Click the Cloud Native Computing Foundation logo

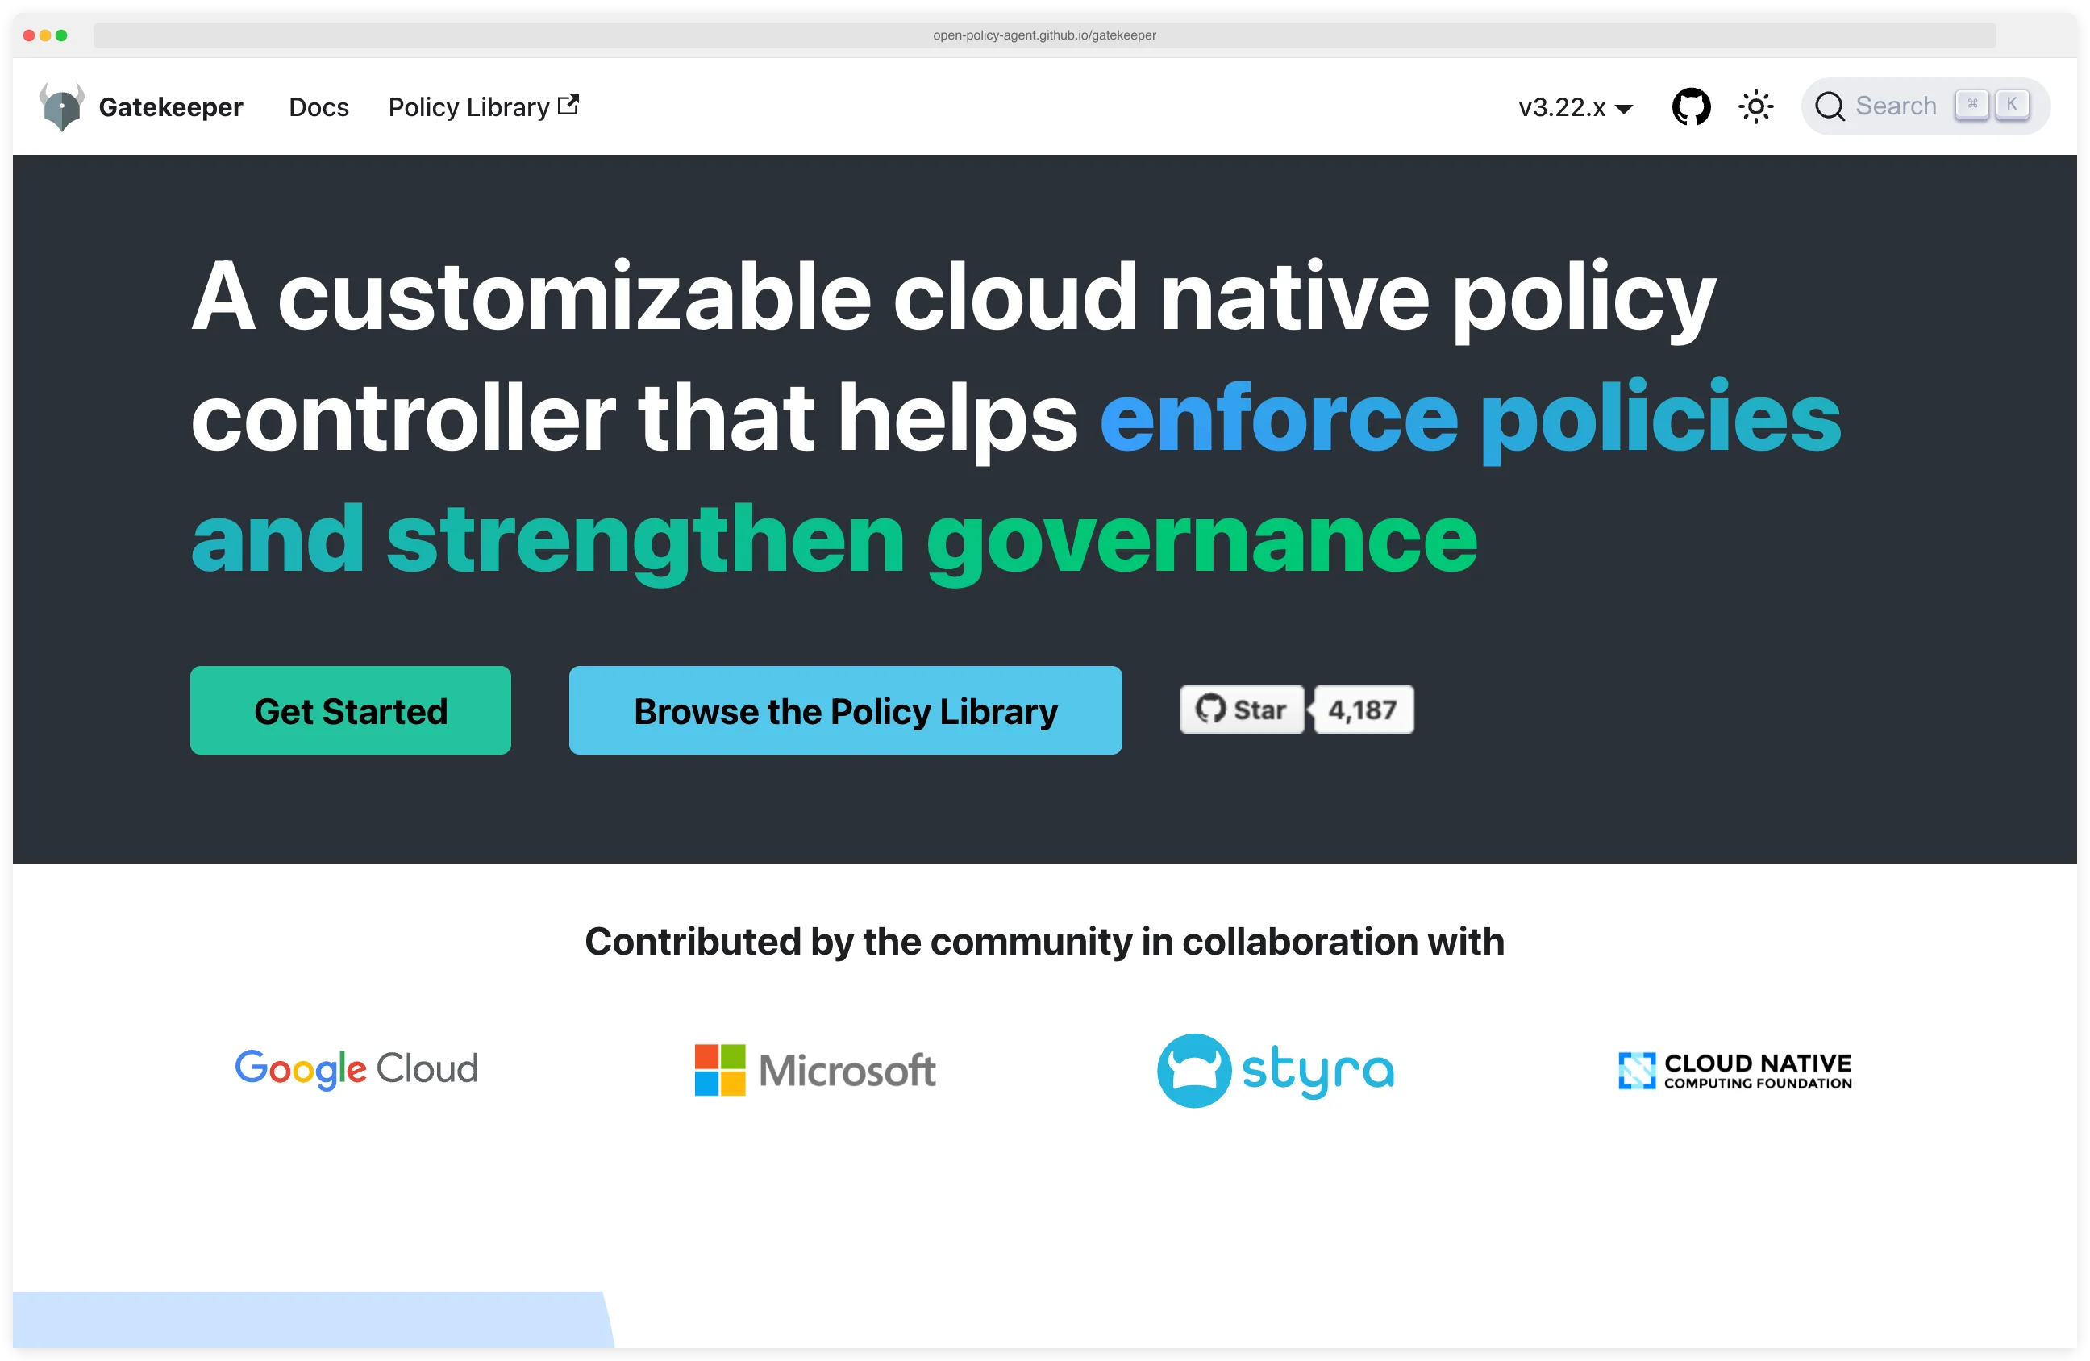(x=1733, y=1069)
